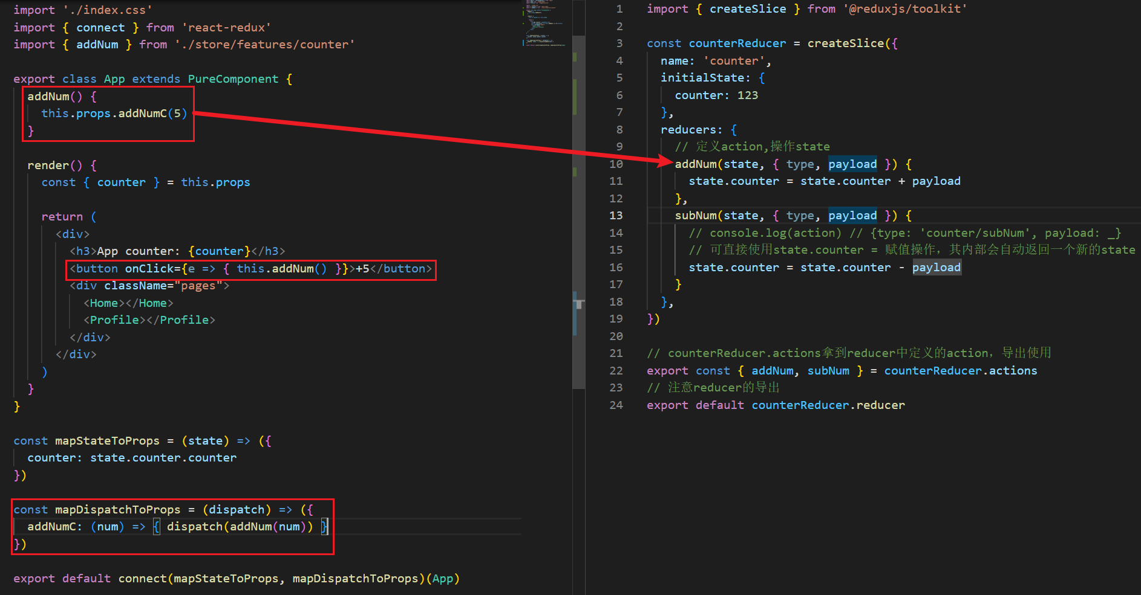This screenshot has height=595, width=1141.
Task: Click 'mapStateToProps' constant declaration
Action: (107, 441)
